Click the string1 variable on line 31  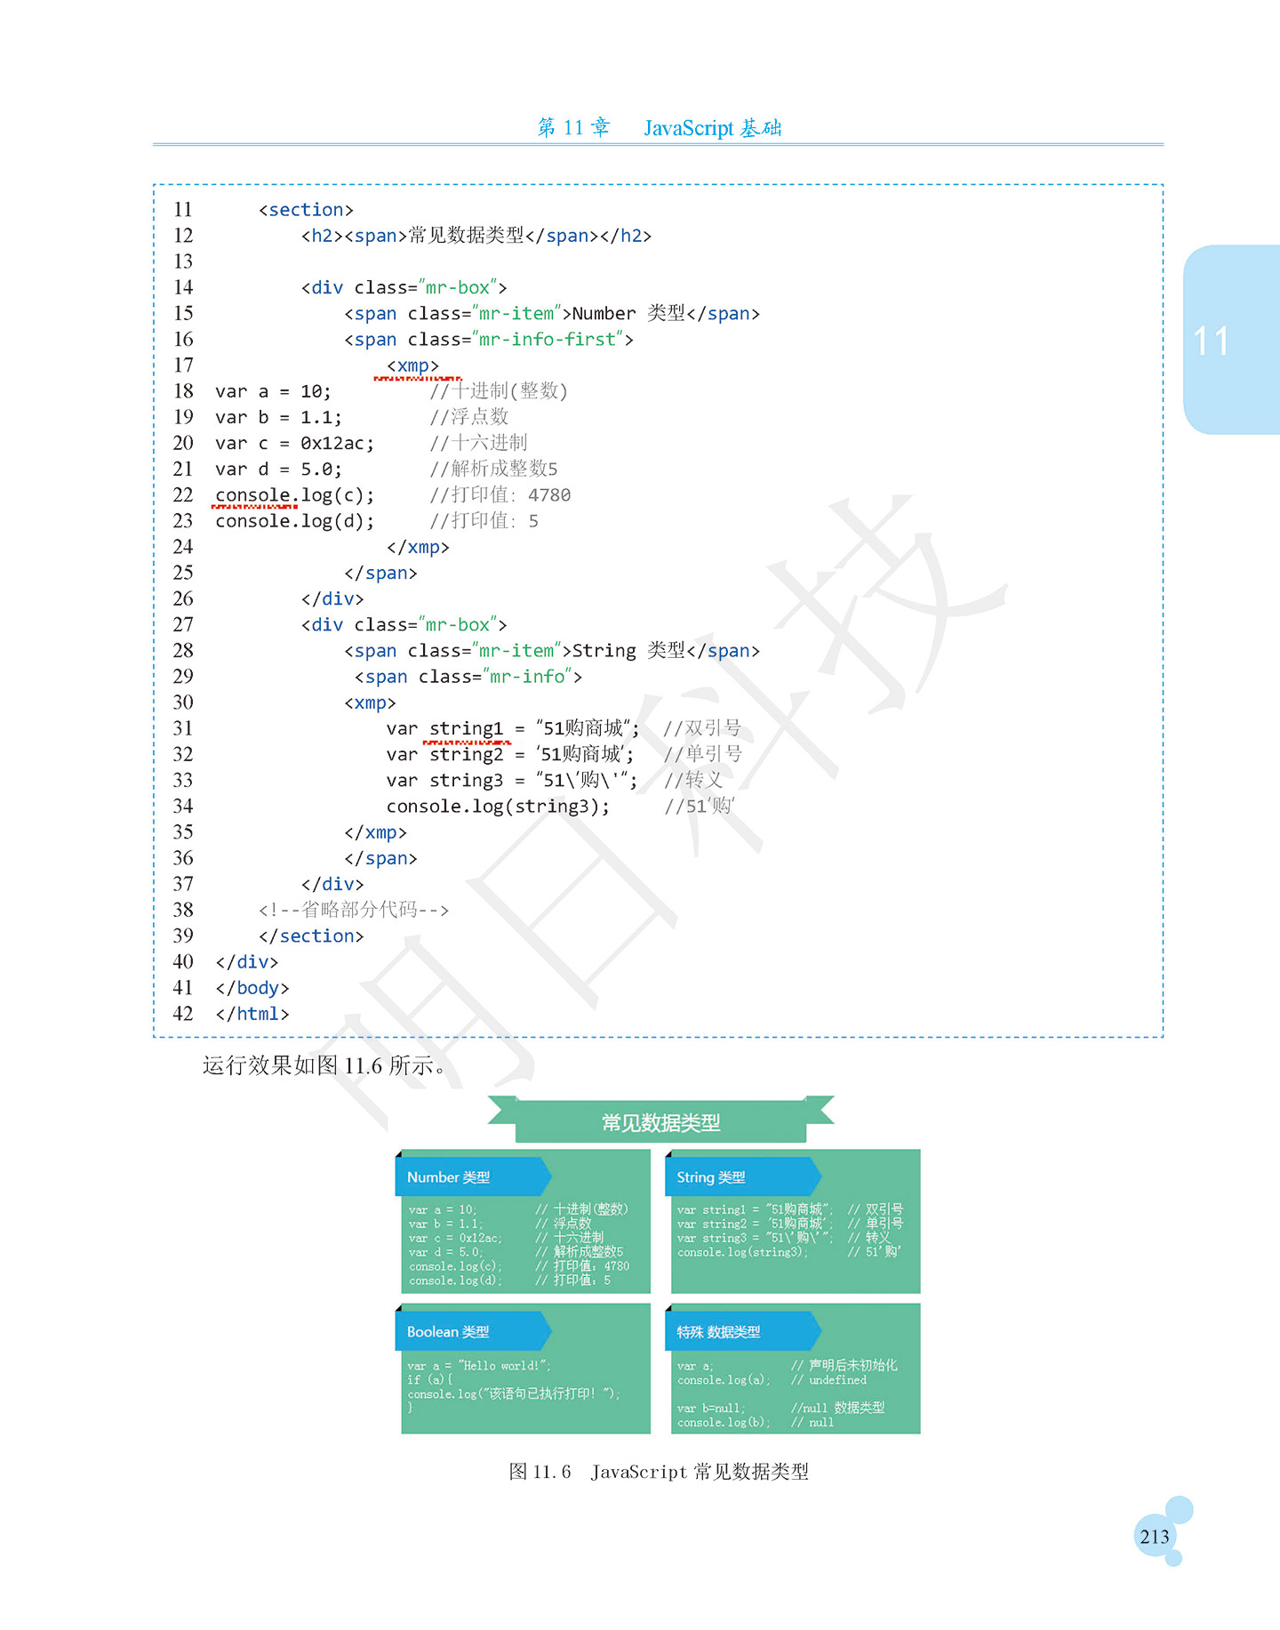point(466,728)
